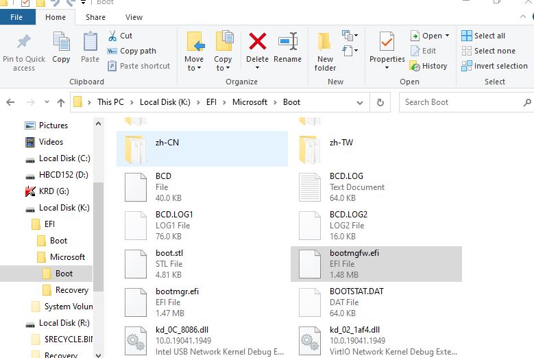This screenshot has height=358, width=534.
Task: Go up one folder level
Action: coord(61,102)
